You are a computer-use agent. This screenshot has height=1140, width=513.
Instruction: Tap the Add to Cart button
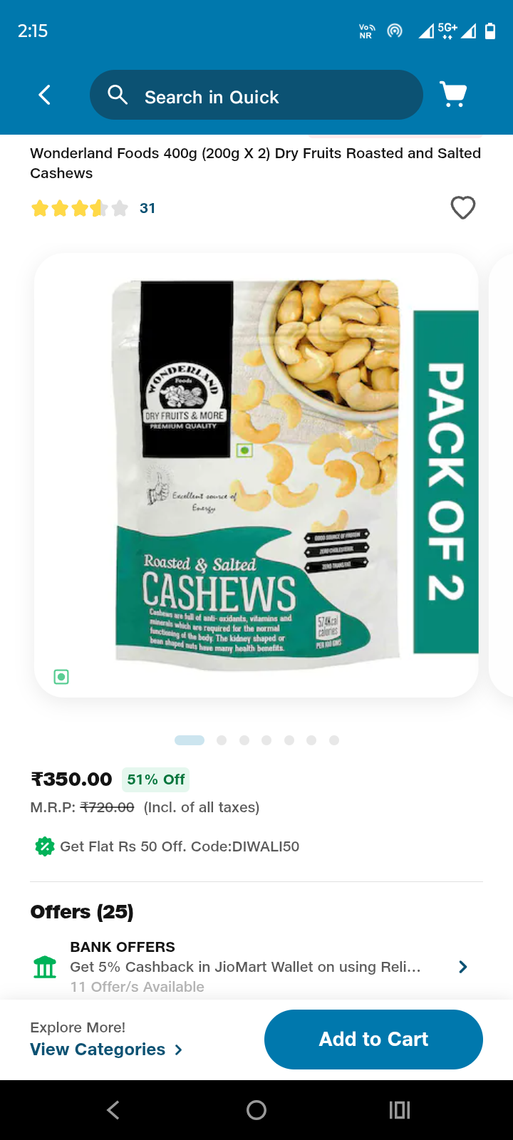373,1040
